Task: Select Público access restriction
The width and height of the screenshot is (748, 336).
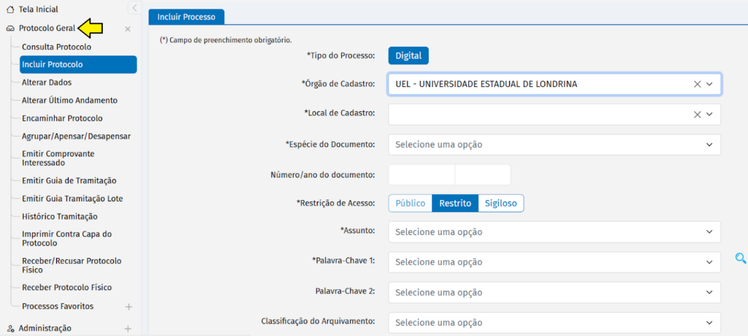Action: 410,203
